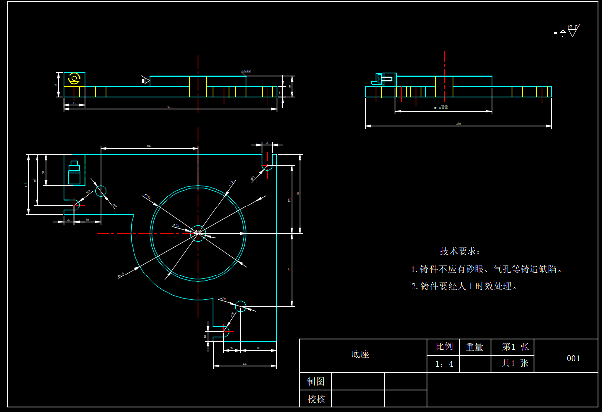This screenshot has height=412, width=602.
Task: Select the small circle hole at upper left
Action: coord(101,190)
